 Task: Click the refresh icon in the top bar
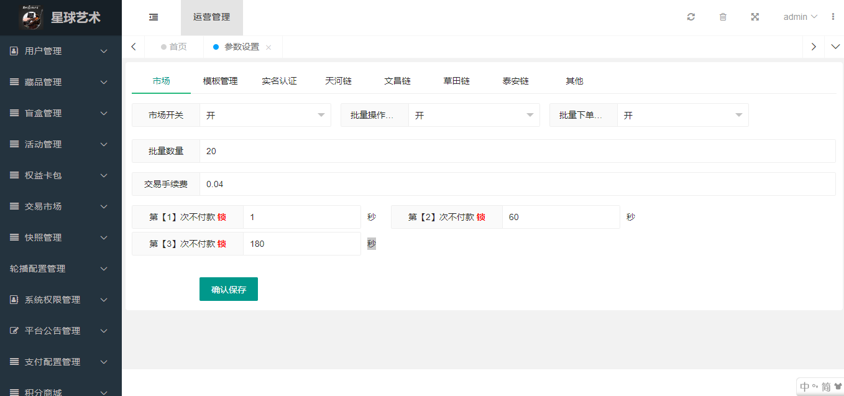point(690,17)
